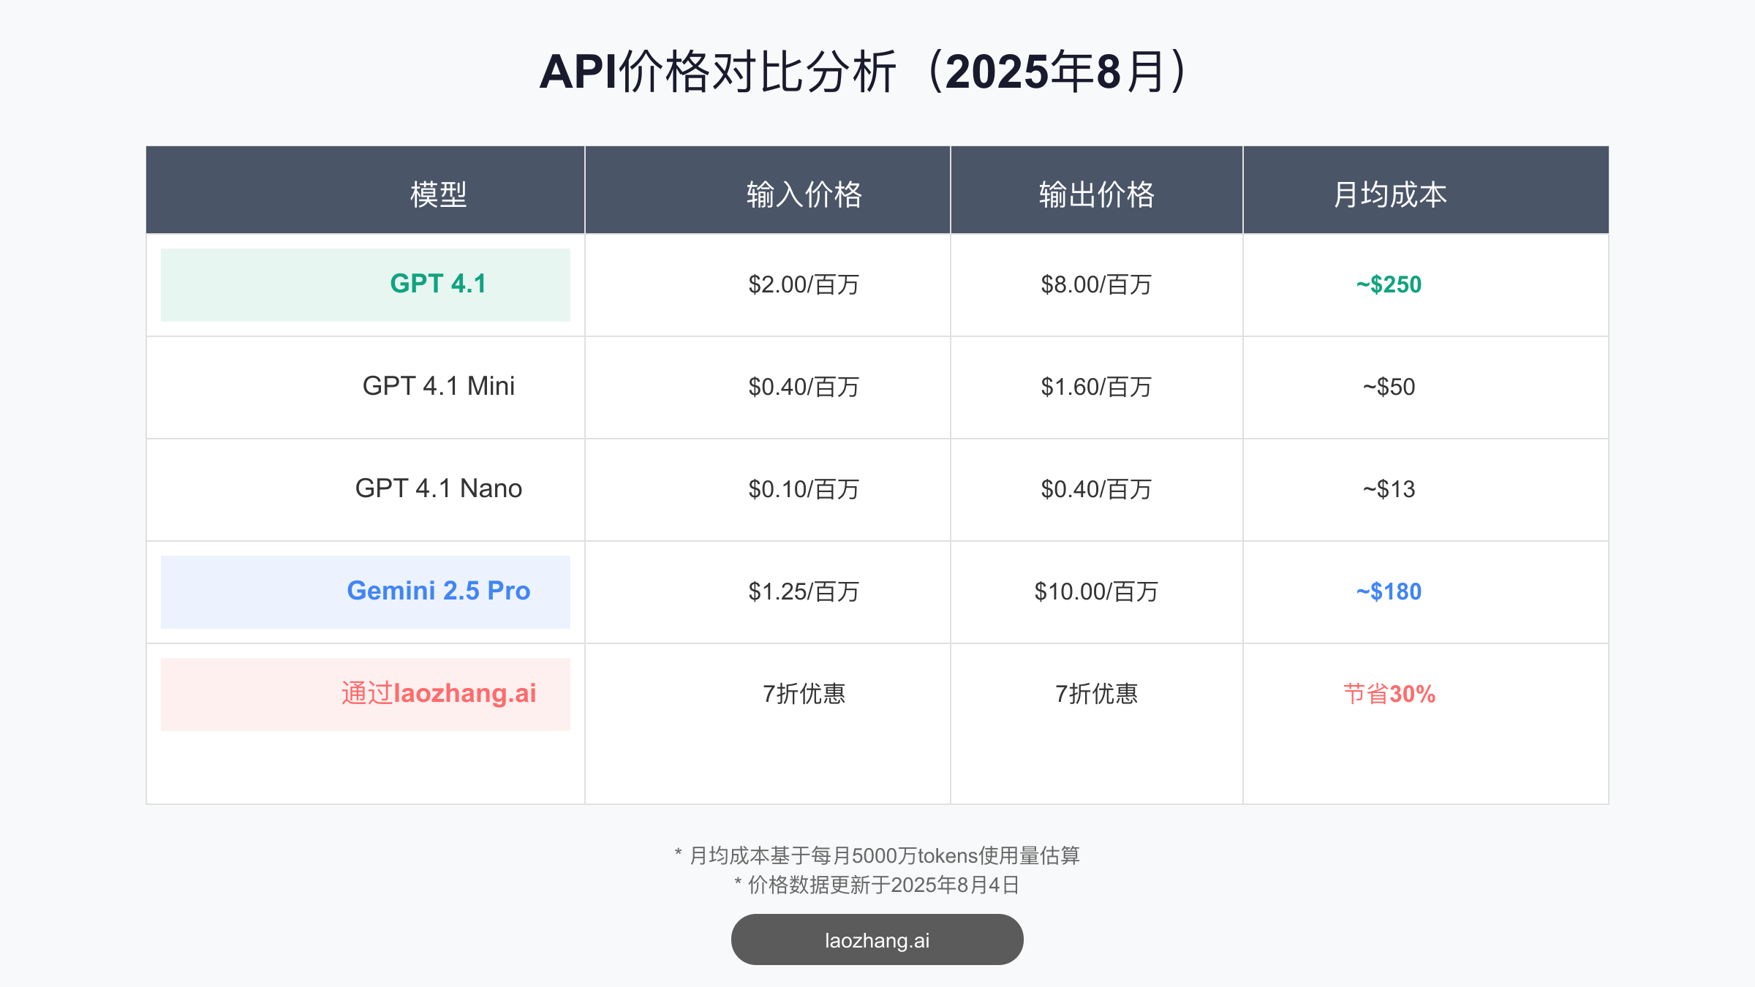Click the ~$50 monthly cost

tap(1389, 387)
